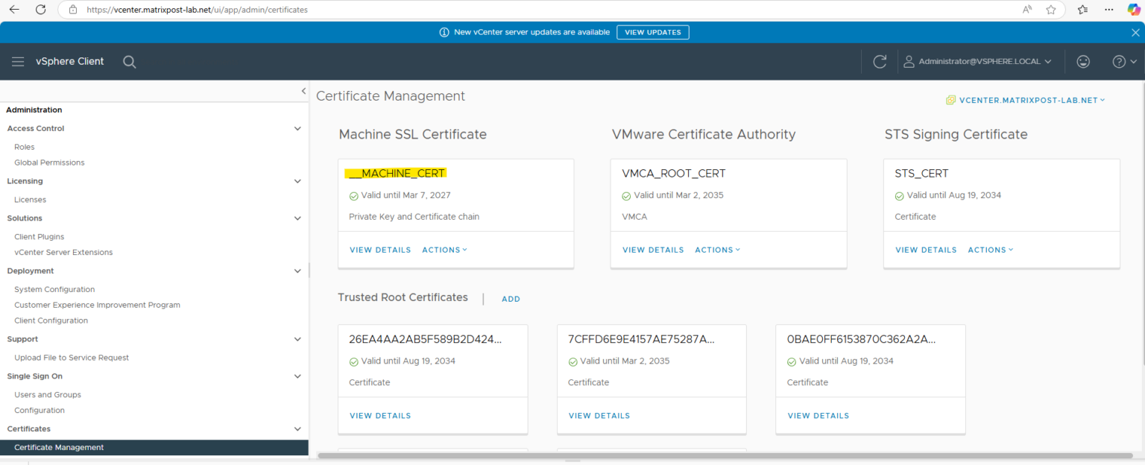Click the vSphere Client title
Viewport: 1145px width, 465px height.
tap(70, 62)
